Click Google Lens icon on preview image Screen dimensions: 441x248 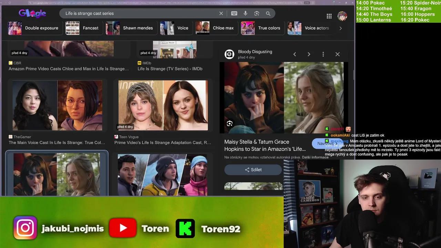(229, 124)
